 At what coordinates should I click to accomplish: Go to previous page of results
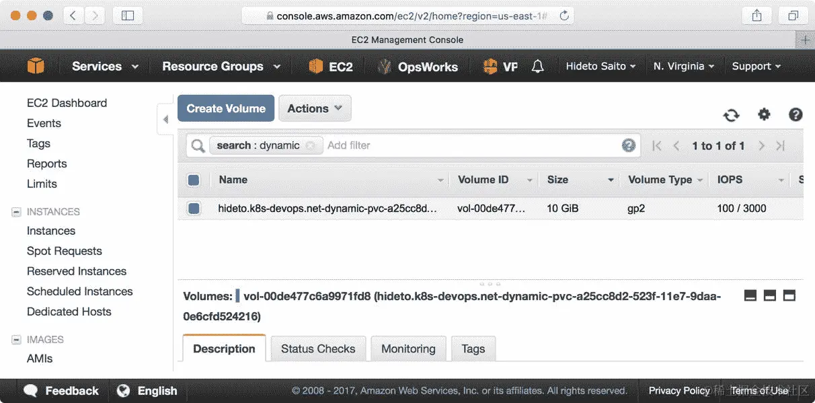tap(676, 145)
